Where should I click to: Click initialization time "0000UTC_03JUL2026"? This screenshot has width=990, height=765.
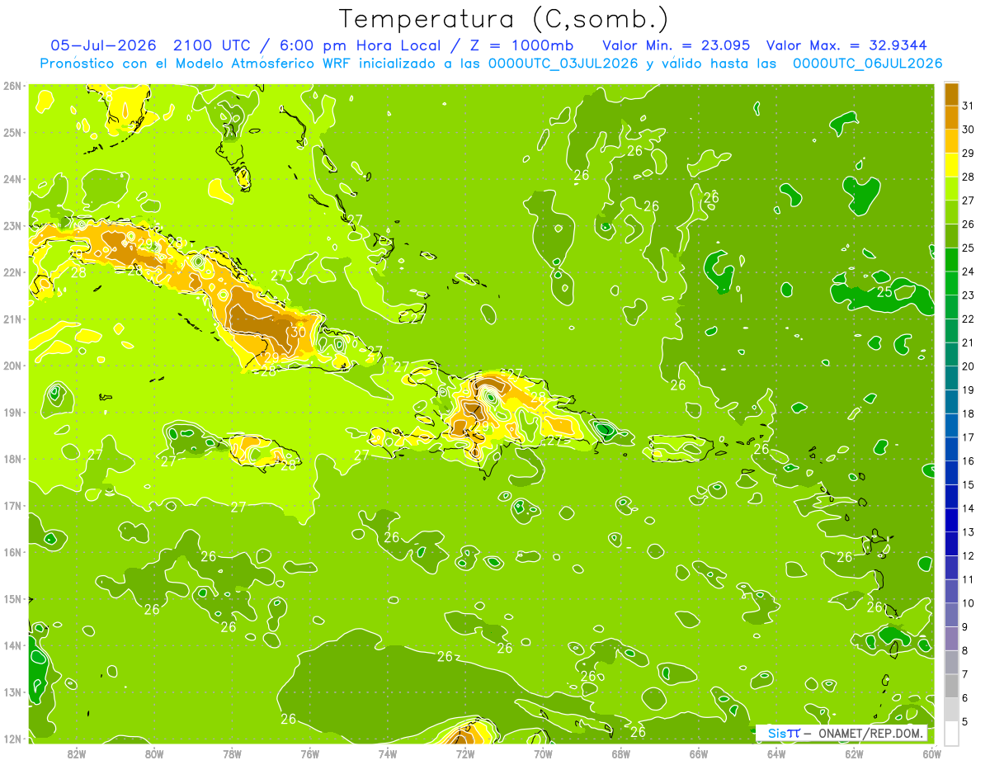(x=563, y=63)
